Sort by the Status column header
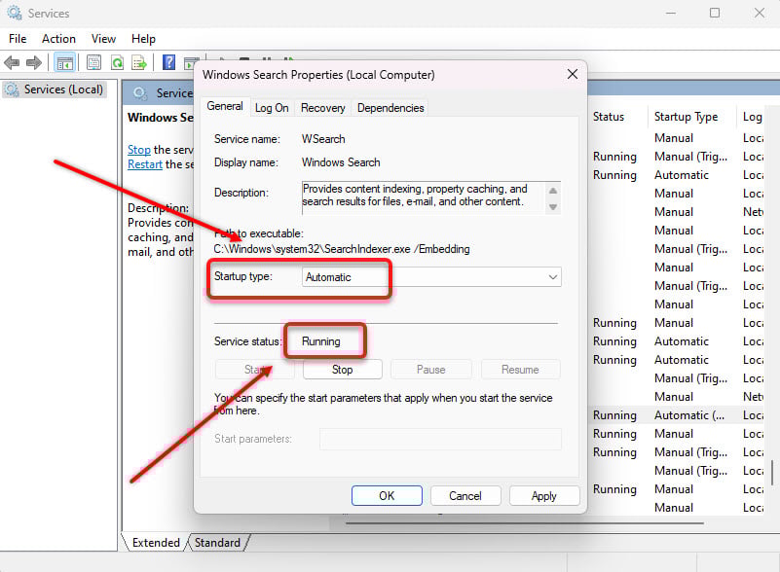 click(608, 117)
